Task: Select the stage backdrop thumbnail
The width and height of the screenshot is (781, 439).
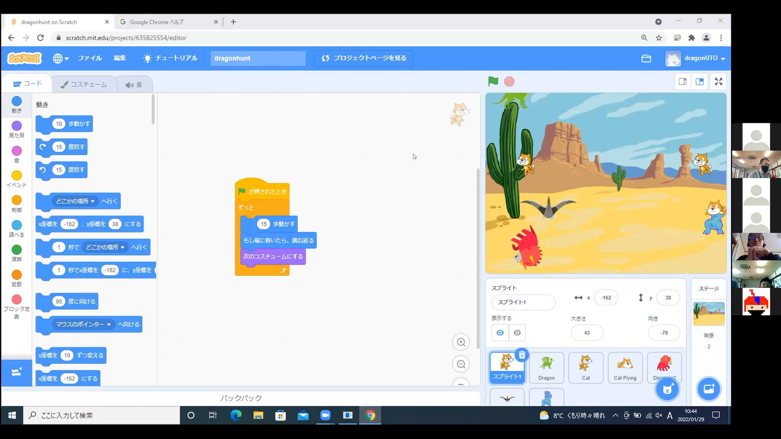Action: pyautogui.click(x=709, y=313)
